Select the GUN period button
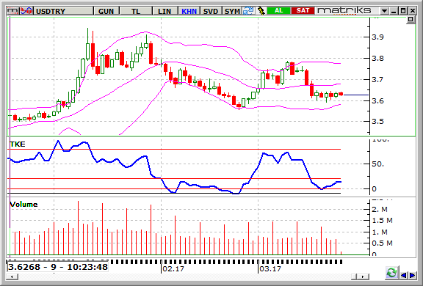 tap(106, 11)
